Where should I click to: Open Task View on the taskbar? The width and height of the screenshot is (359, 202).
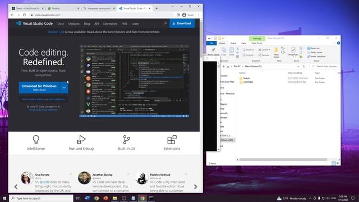[78, 198]
